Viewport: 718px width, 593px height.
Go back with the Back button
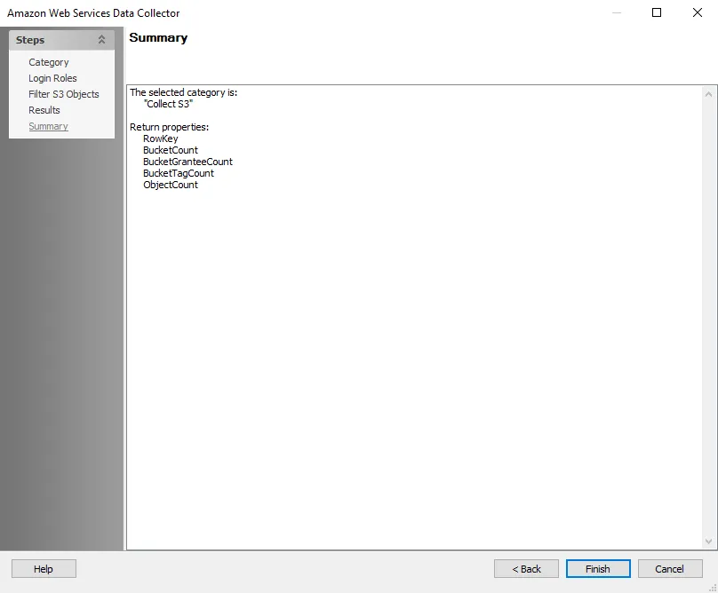click(x=526, y=569)
